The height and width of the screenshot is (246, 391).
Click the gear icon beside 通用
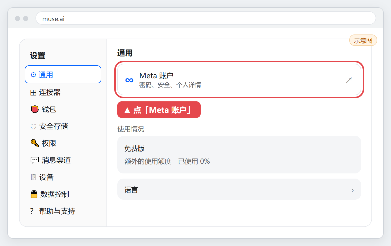pos(33,75)
